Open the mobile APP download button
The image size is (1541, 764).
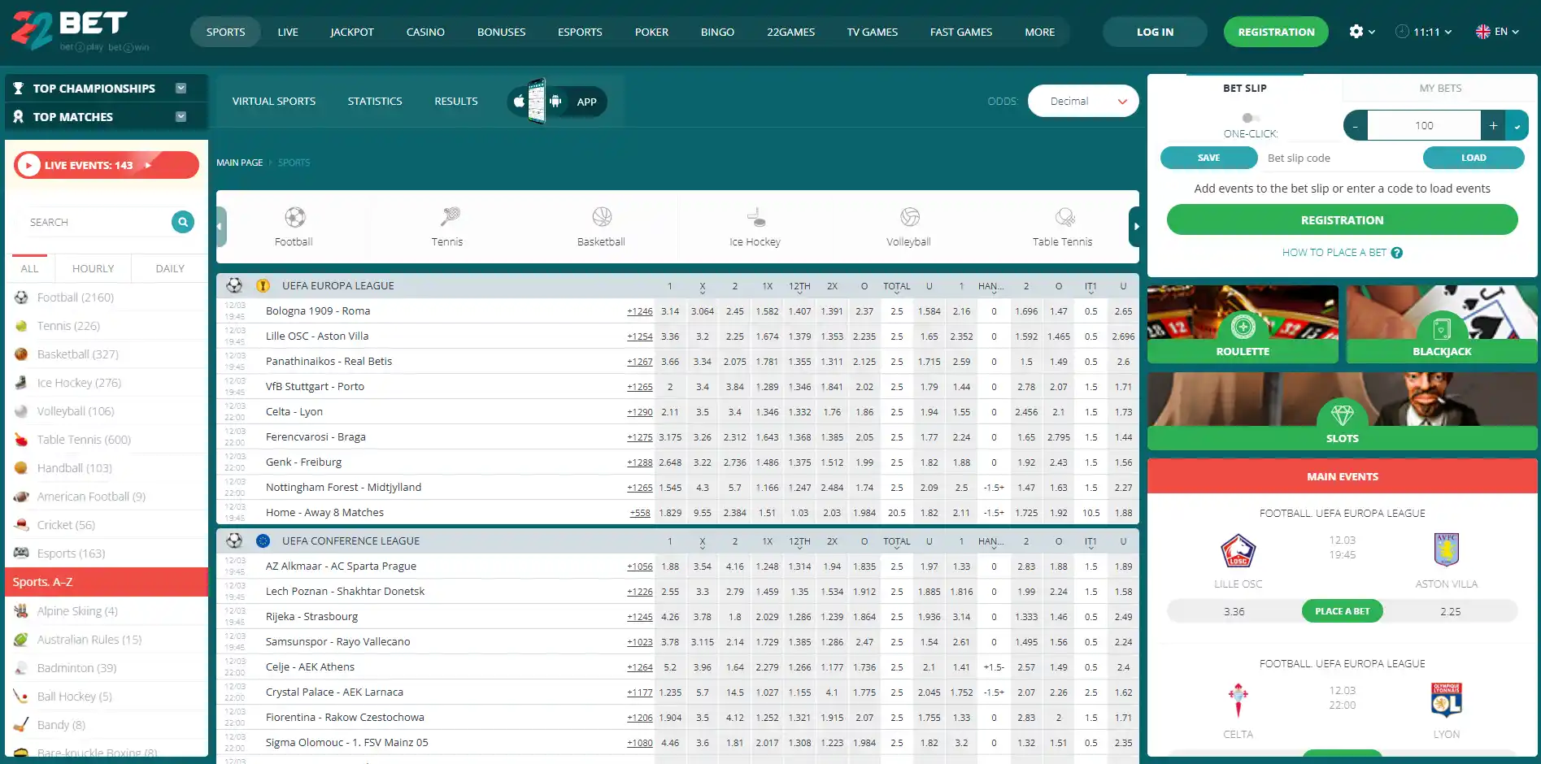557,102
